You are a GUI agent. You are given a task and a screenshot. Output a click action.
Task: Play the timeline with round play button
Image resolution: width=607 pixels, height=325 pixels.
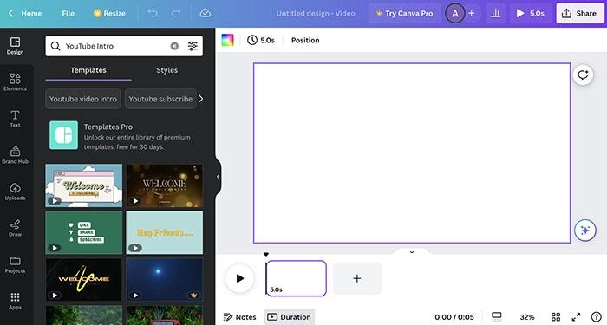point(239,278)
